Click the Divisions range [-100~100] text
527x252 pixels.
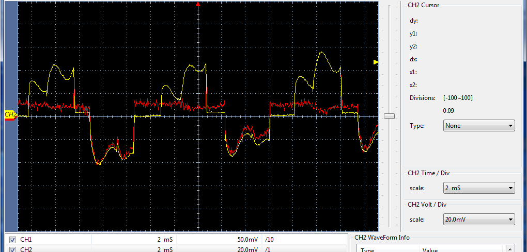(x=458, y=98)
